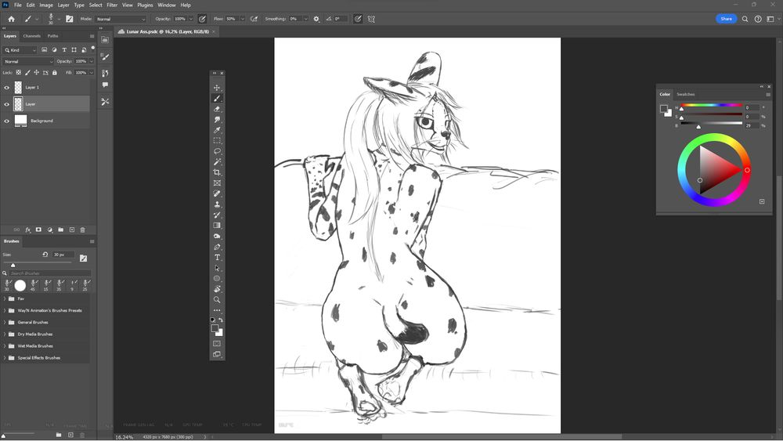Select the Rectangular Marquee tool
Image resolution: width=783 pixels, height=441 pixels.
click(217, 141)
